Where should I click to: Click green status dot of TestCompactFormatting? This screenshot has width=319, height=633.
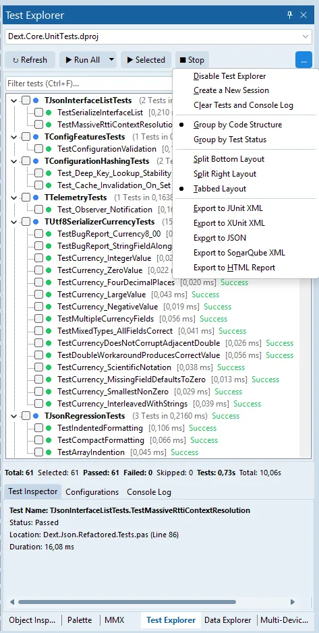pyautogui.click(x=49, y=440)
